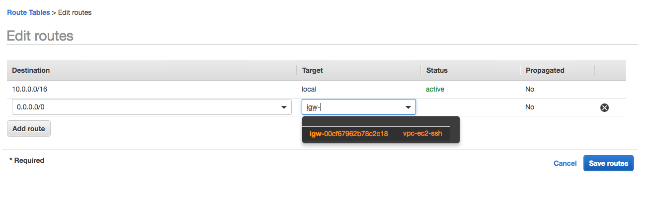660x199 pixels.
Task: Remove the 0.0.0.0/0 route with X icon
Action: 604,107
